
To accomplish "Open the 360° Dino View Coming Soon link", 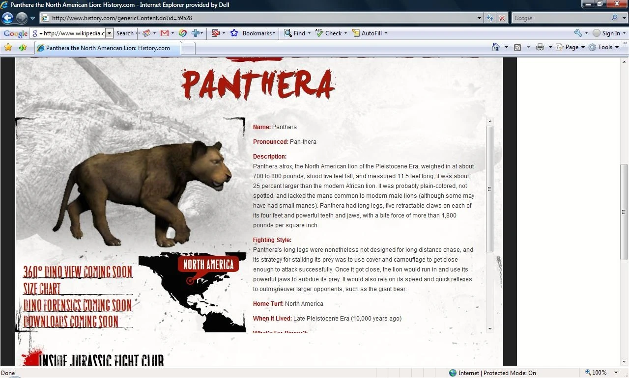I will (x=78, y=272).
